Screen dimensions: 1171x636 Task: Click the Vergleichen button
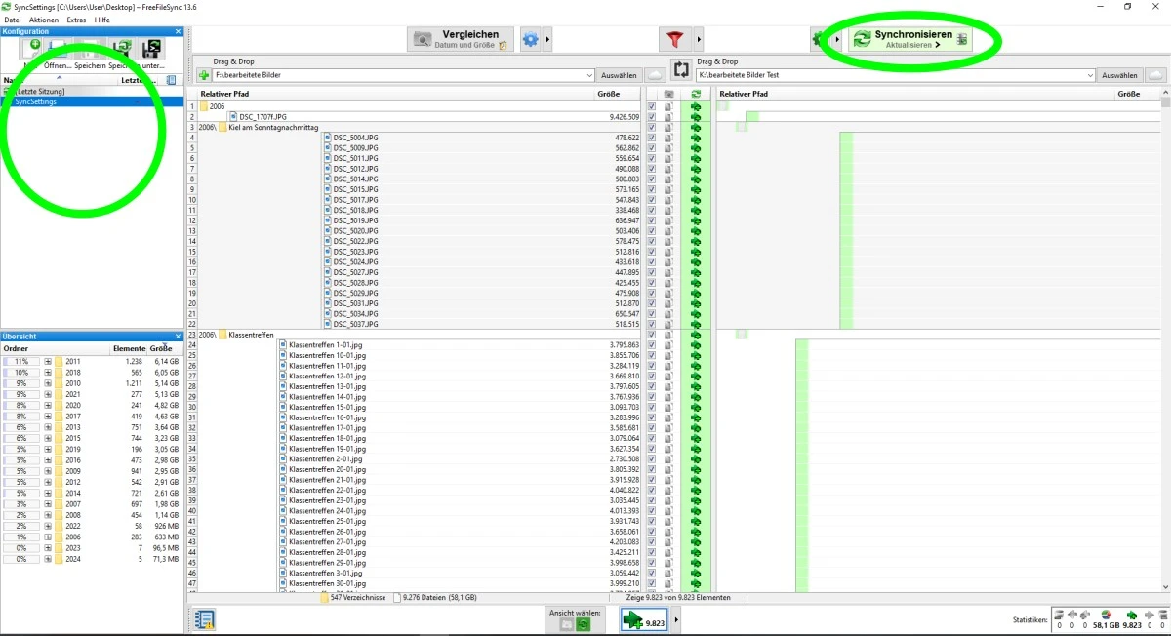coord(460,39)
